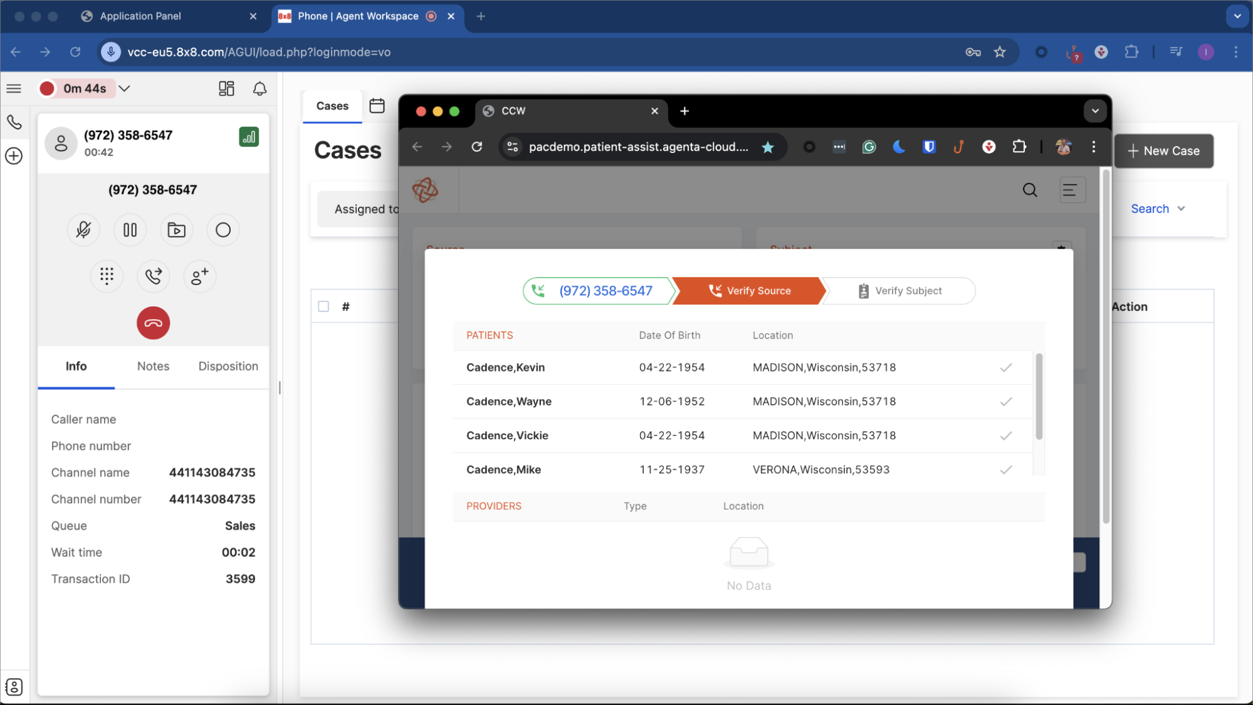Open the dial pad keypad
This screenshot has height=705, width=1253.
[107, 276]
